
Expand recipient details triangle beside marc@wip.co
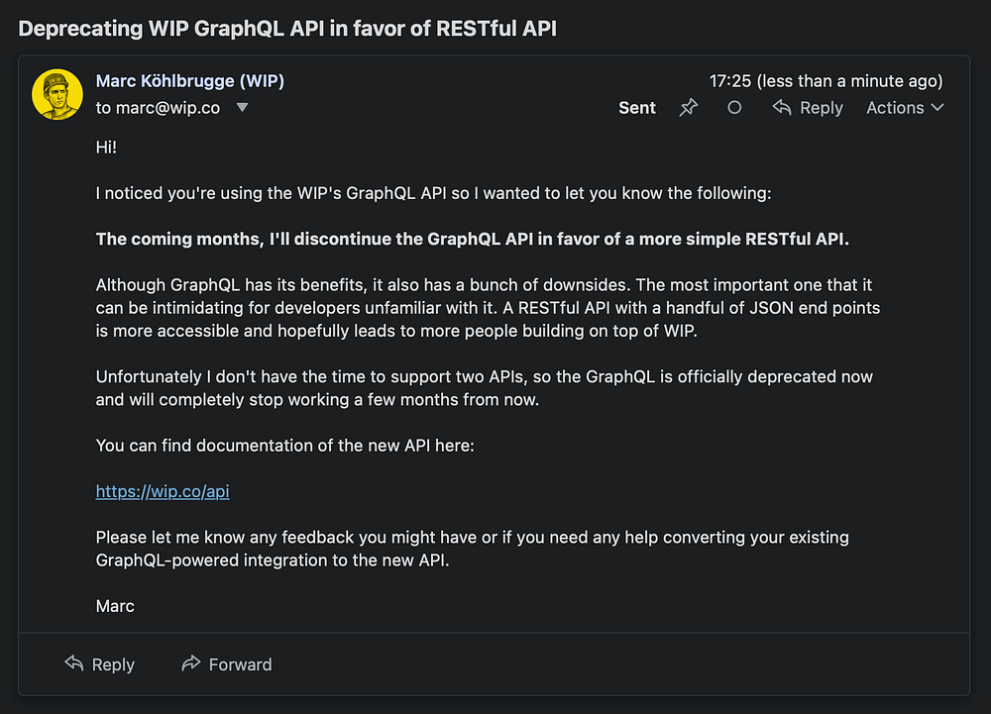pos(242,108)
